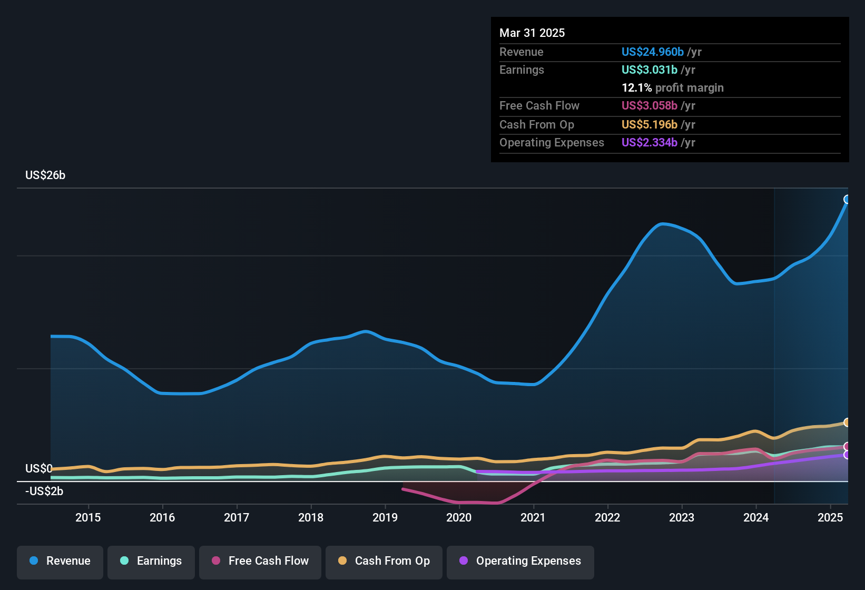
Task: Toggle the Revenue series visibility
Action: (x=60, y=561)
